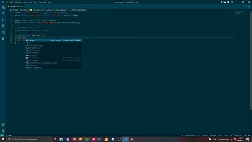
Task: Select the 'setStatus' autocomplete suggestion
Action: 54,55
